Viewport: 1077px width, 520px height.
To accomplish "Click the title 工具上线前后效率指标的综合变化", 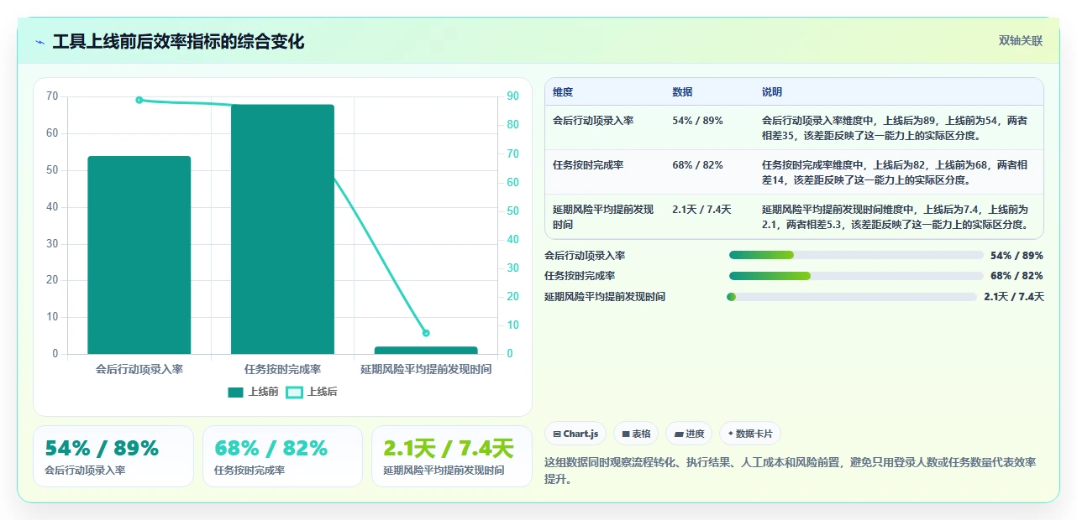I will (x=178, y=41).
